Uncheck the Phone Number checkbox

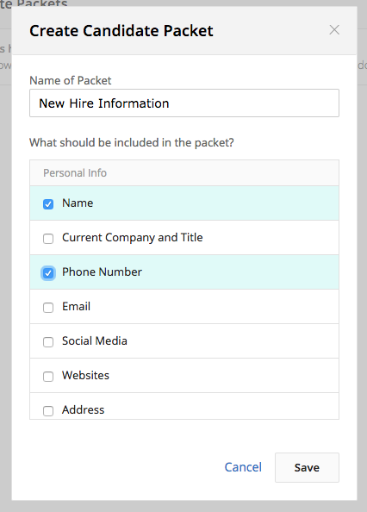click(x=48, y=273)
